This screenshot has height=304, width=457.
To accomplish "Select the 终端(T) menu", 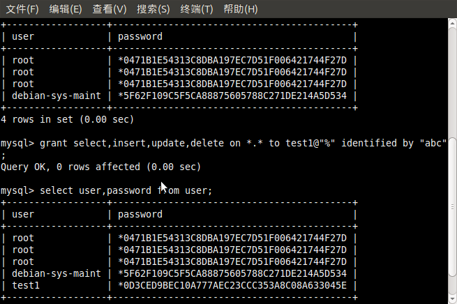I will (197, 9).
